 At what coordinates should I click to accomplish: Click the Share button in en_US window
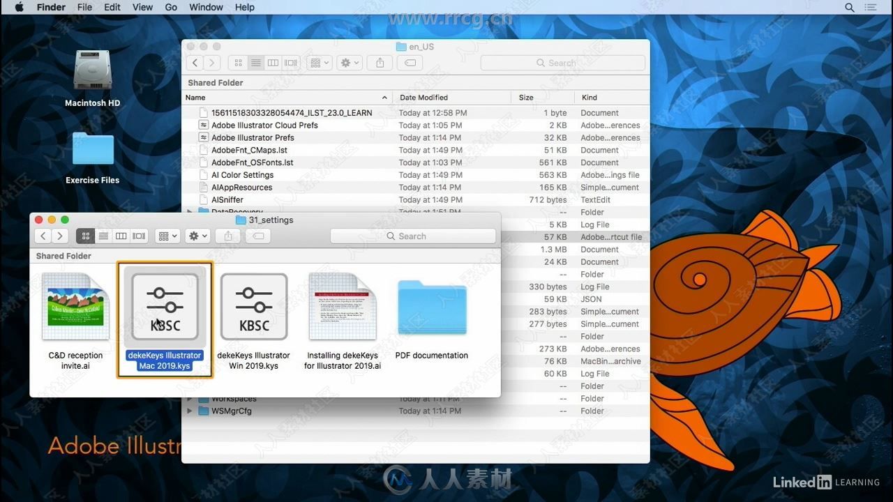(x=380, y=63)
